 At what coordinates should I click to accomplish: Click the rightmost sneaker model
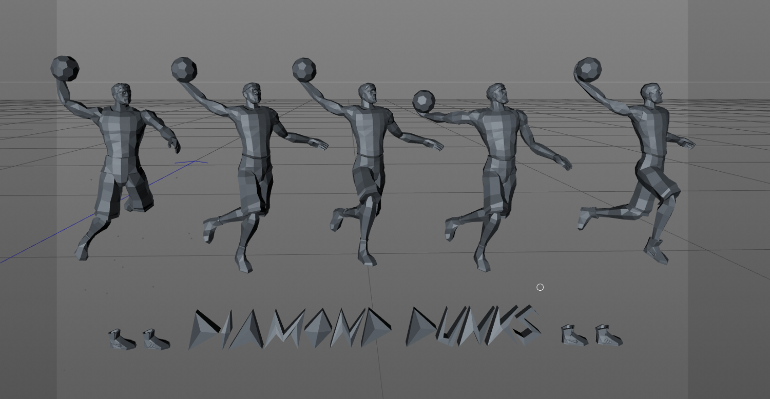608,335
